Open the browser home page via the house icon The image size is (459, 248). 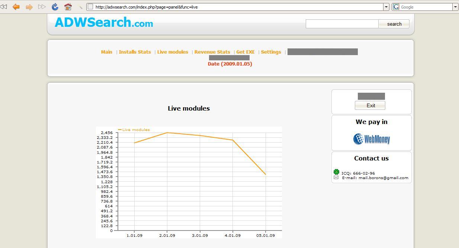[x=68, y=7]
